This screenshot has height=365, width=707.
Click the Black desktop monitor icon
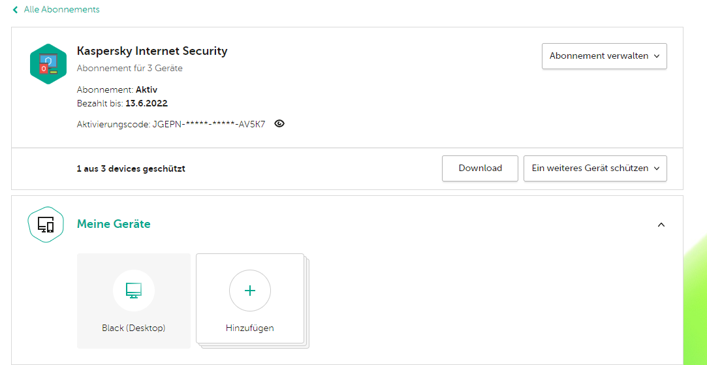coord(134,291)
